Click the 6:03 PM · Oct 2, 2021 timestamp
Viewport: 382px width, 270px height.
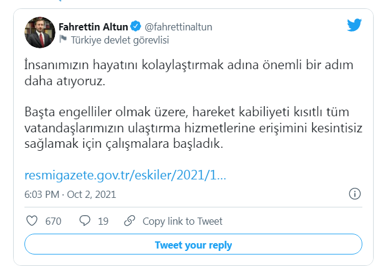tap(70, 194)
